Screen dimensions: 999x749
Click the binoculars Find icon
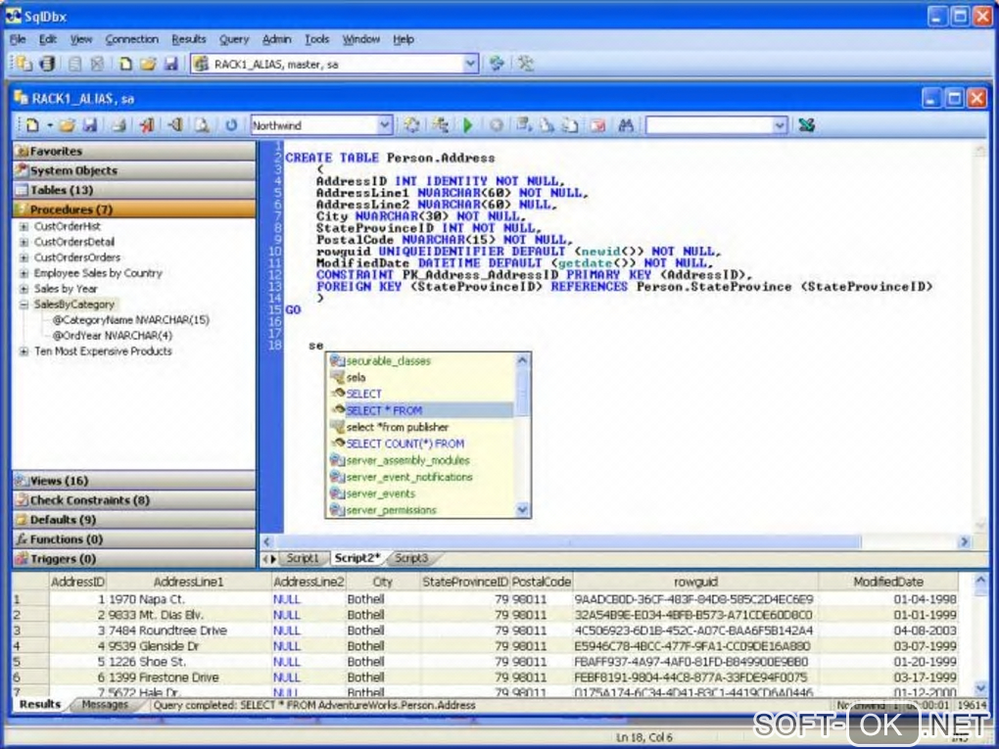tap(626, 125)
